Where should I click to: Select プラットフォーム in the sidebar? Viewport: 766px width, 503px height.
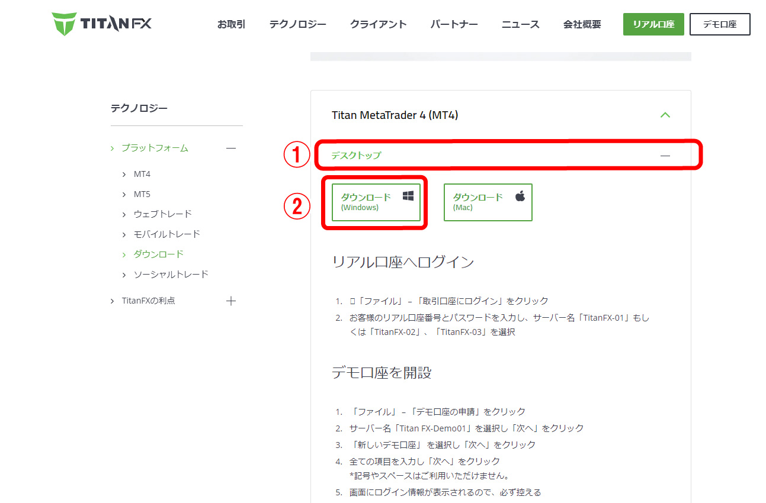[155, 148]
